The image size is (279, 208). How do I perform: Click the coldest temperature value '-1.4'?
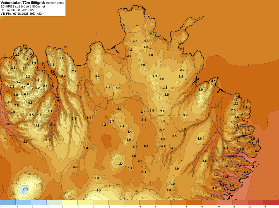26,190
